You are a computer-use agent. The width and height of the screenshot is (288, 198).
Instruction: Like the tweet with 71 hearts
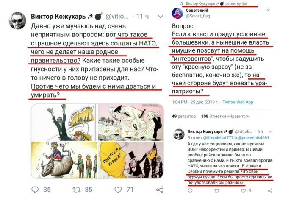pyautogui.click(x=118, y=190)
